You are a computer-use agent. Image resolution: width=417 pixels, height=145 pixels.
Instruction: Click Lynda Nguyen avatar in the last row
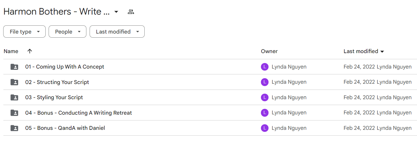(x=264, y=128)
